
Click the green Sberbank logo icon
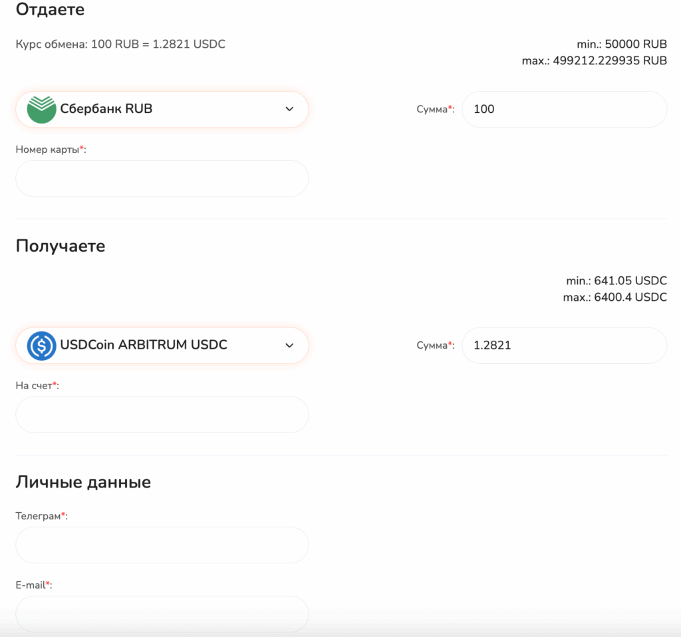(41, 109)
